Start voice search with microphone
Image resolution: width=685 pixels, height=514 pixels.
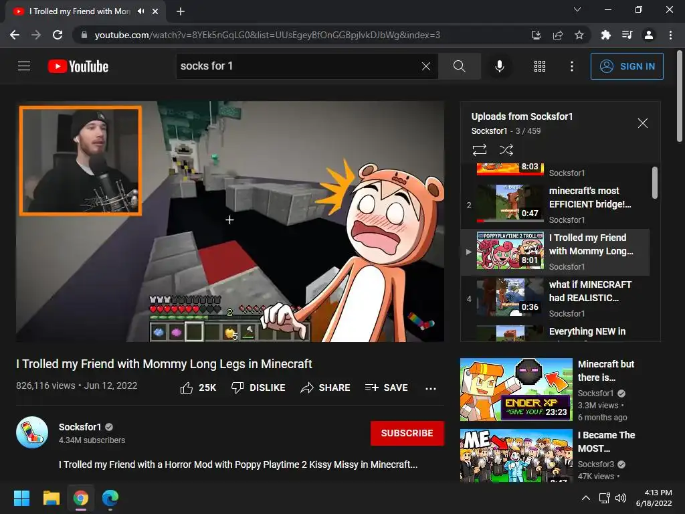click(499, 66)
